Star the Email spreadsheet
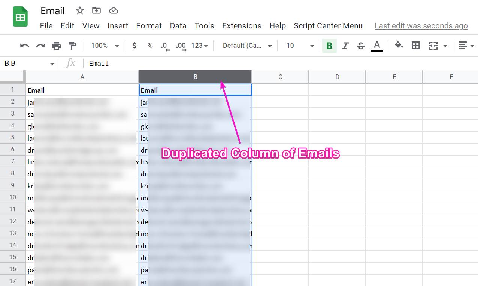The width and height of the screenshot is (478, 286). 79,11
